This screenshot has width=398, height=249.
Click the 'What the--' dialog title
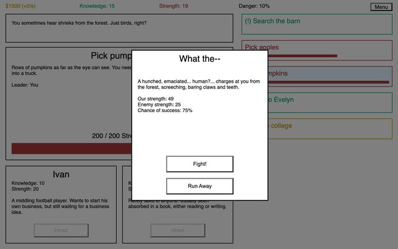(x=200, y=59)
